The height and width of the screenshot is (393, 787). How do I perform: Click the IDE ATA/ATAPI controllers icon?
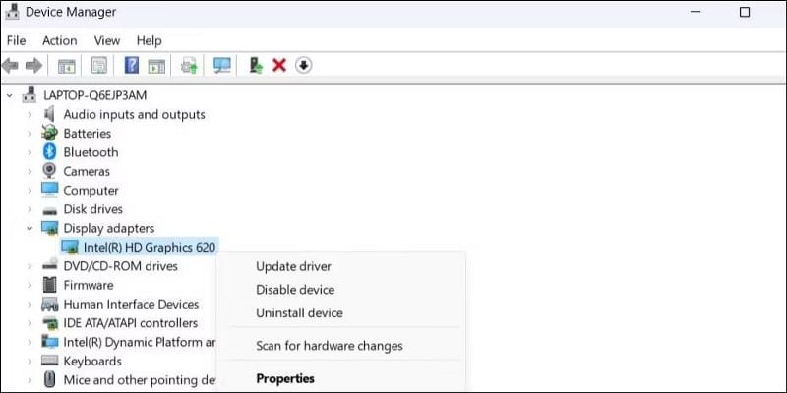coord(49,323)
